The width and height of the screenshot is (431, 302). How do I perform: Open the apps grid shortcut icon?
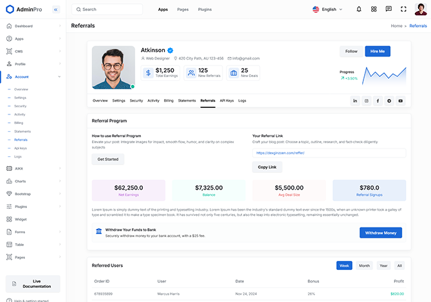(x=374, y=10)
